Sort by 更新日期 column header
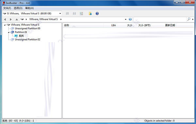Screen dimensions: 196x124 [170, 25]
